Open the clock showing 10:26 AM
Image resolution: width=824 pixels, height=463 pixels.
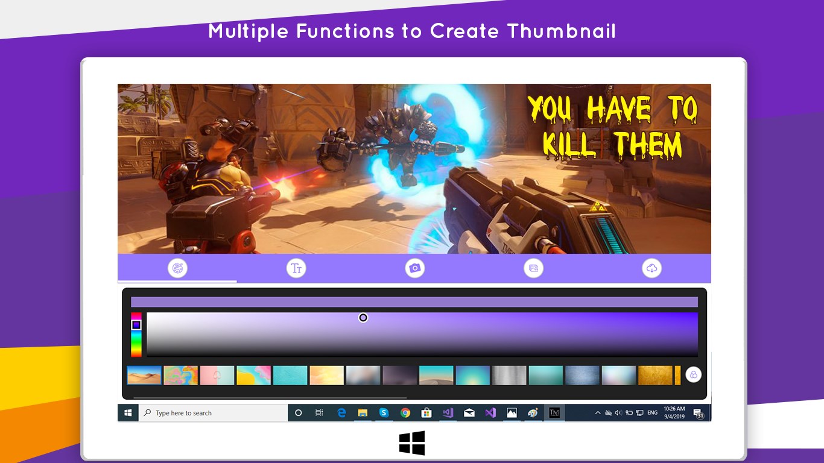[x=674, y=413]
